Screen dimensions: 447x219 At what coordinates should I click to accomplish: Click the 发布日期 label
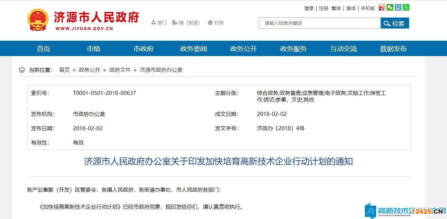[43, 128]
